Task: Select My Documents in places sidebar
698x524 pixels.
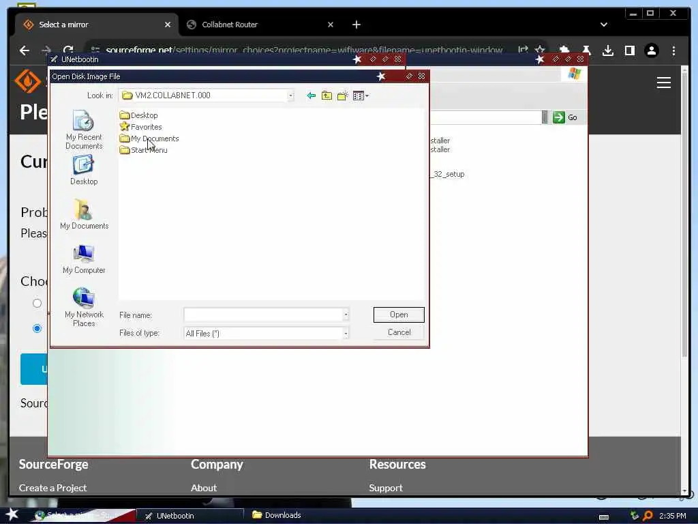Action: [x=84, y=214]
